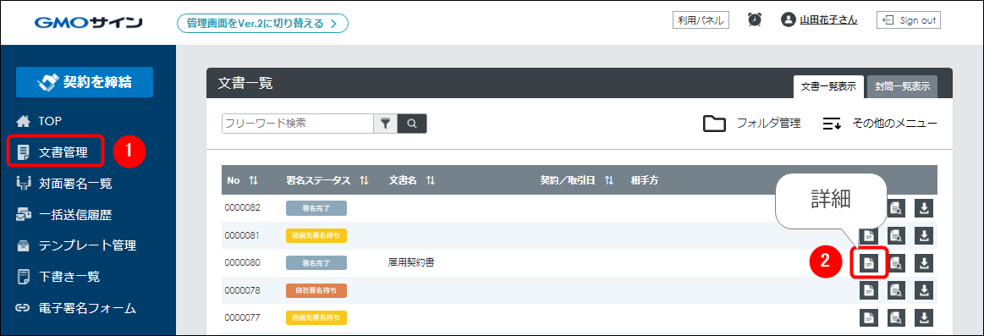The height and width of the screenshot is (336, 984).
Task: Preview document 0000081 with magnifier icon
Action: (x=896, y=235)
